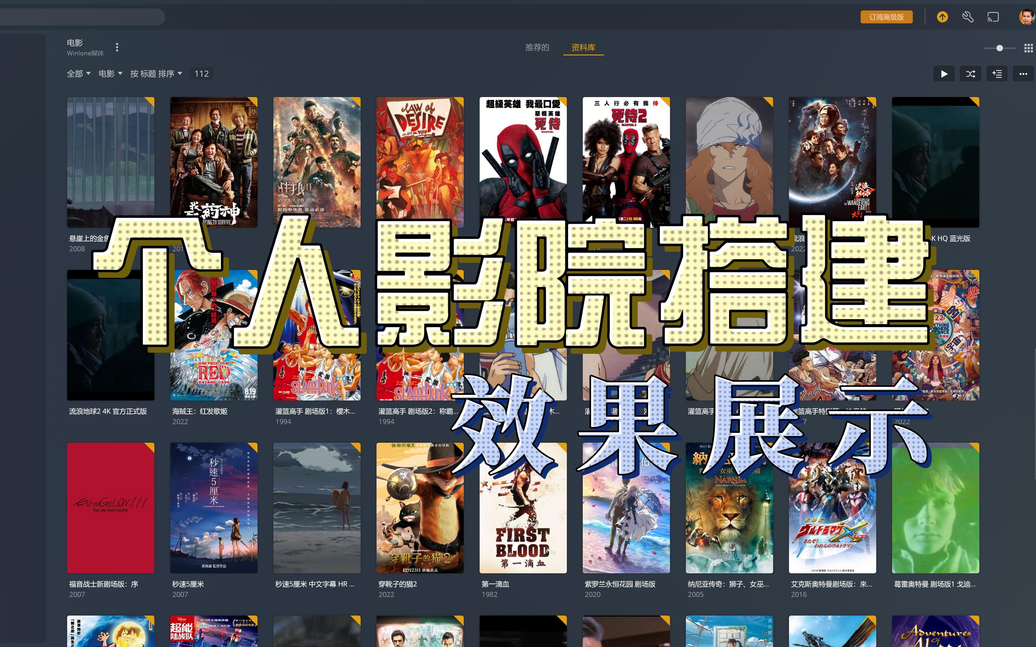Click the 福音战士新剧场版：序 title
1036x647 pixels.
tap(104, 584)
